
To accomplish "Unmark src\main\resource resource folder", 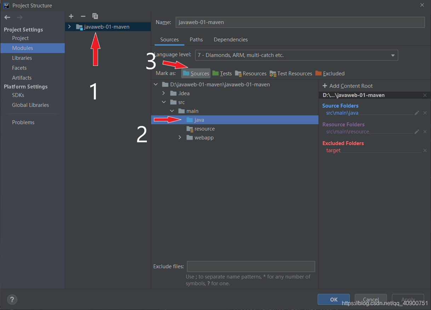I will [x=425, y=132].
